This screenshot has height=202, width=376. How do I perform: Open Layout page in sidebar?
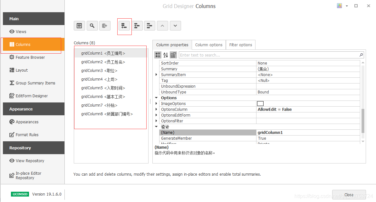[34, 70]
